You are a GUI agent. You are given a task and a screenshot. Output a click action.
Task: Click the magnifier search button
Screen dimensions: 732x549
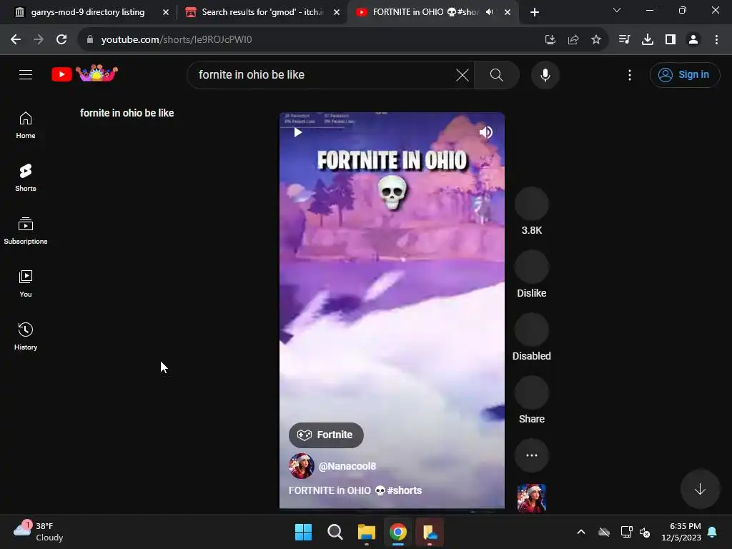[496, 74]
